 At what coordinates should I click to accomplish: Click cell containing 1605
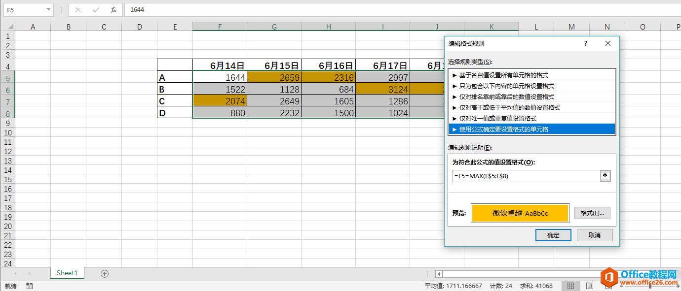pos(329,101)
